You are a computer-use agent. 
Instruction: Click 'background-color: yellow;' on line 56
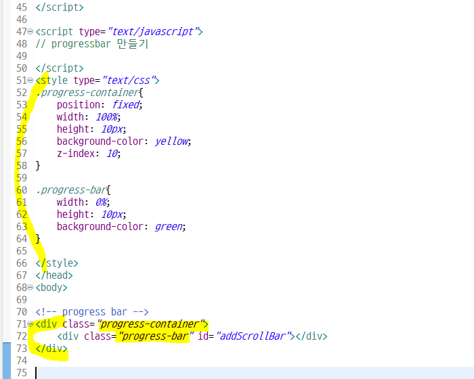(x=124, y=141)
